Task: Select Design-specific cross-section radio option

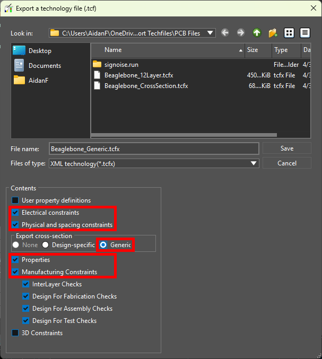Action: [x=46, y=245]
